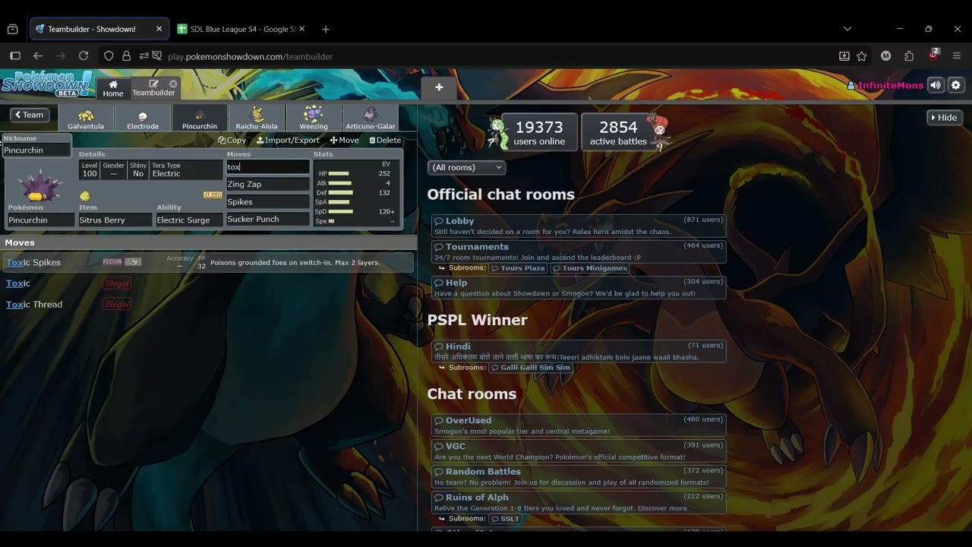Switch to the Showdown Teambuilder room tab
972x547 pixels.
point(153,88)
